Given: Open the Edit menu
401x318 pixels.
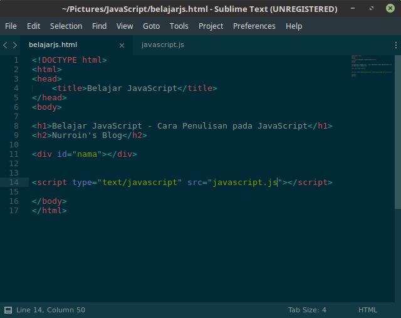Looking at the screenshot, I should coord(33,26).
